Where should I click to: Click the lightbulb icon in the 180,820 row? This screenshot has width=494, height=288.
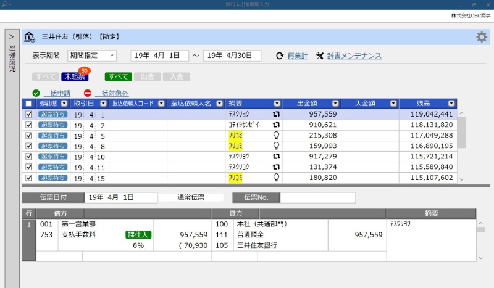pos(276,178)
